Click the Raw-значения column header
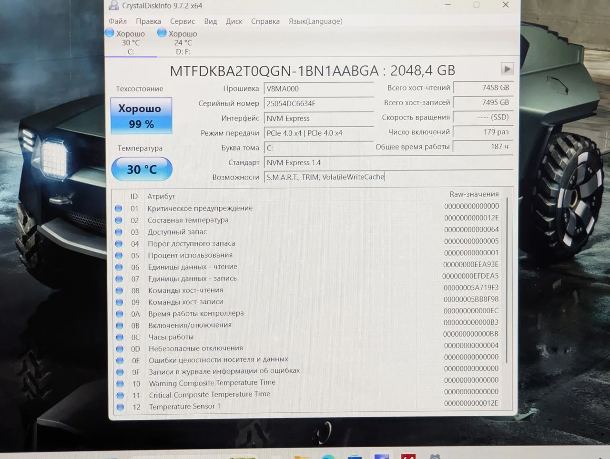 pos(474,194)
